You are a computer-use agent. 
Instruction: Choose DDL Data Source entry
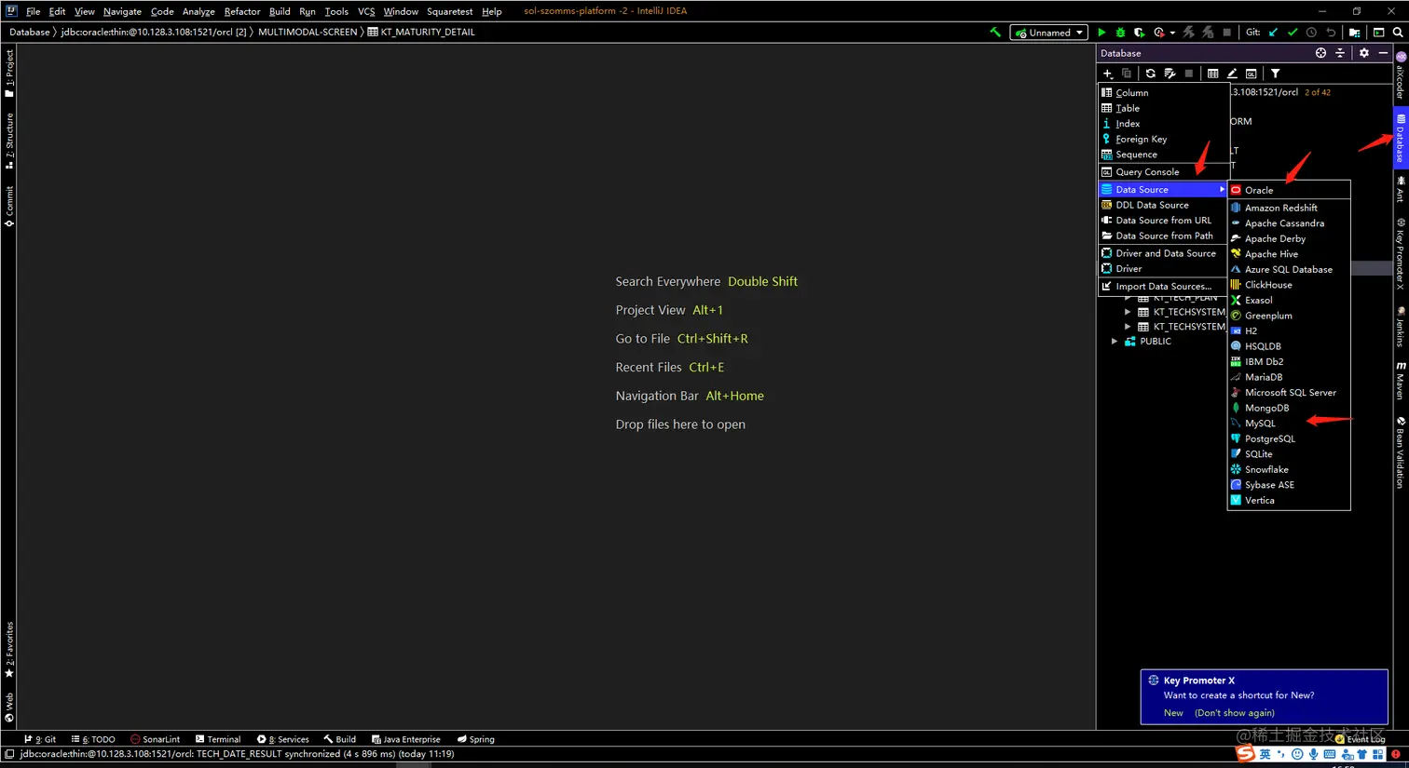[1164, 205]
